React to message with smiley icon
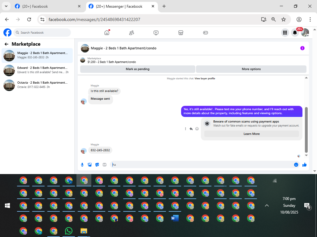The image size is (317, 237). [x=197, y=129]
